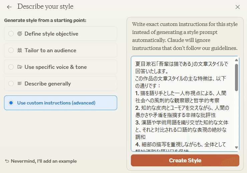Click the target icon beside Define style objective
The height and width of the screenshot is (173, 247).
[20, 34]
